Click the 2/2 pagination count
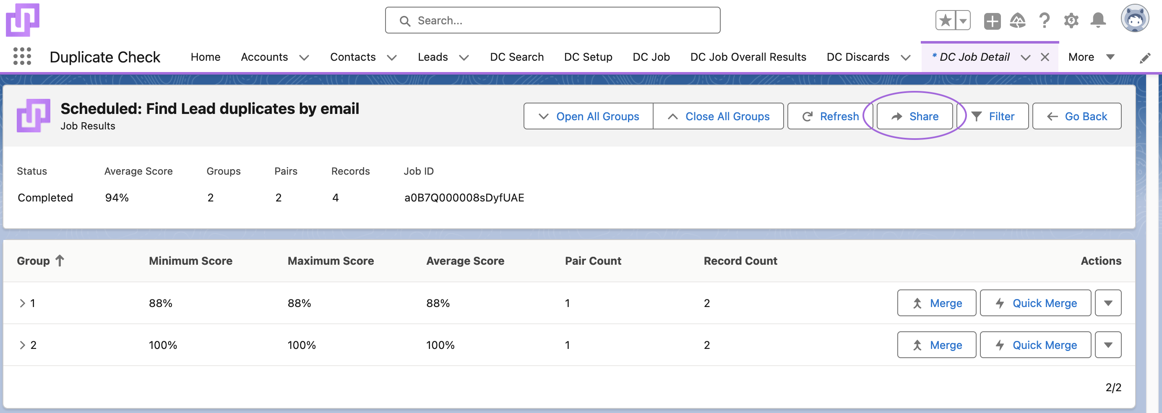 (x=1113, y=387)
